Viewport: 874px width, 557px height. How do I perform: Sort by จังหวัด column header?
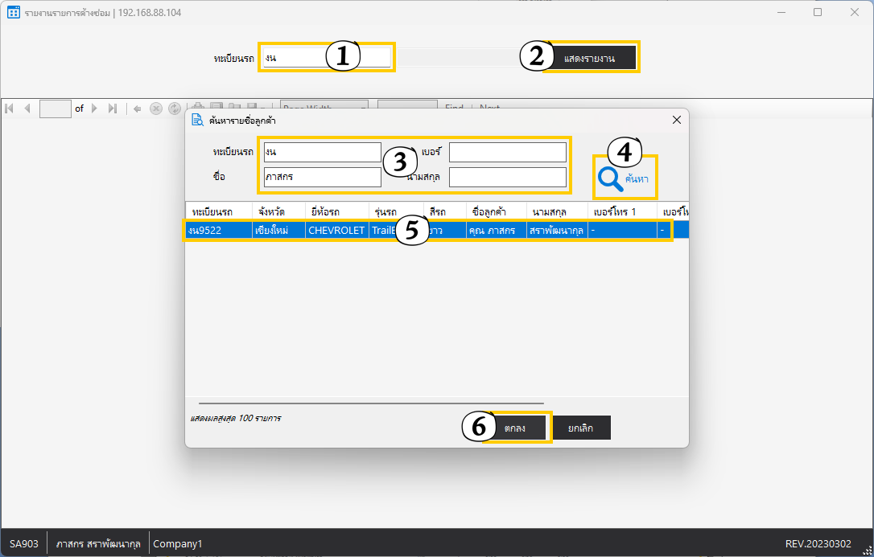(x=277, y=211)
